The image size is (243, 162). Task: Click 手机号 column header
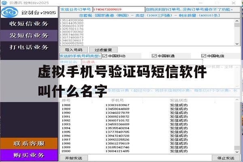117,100
